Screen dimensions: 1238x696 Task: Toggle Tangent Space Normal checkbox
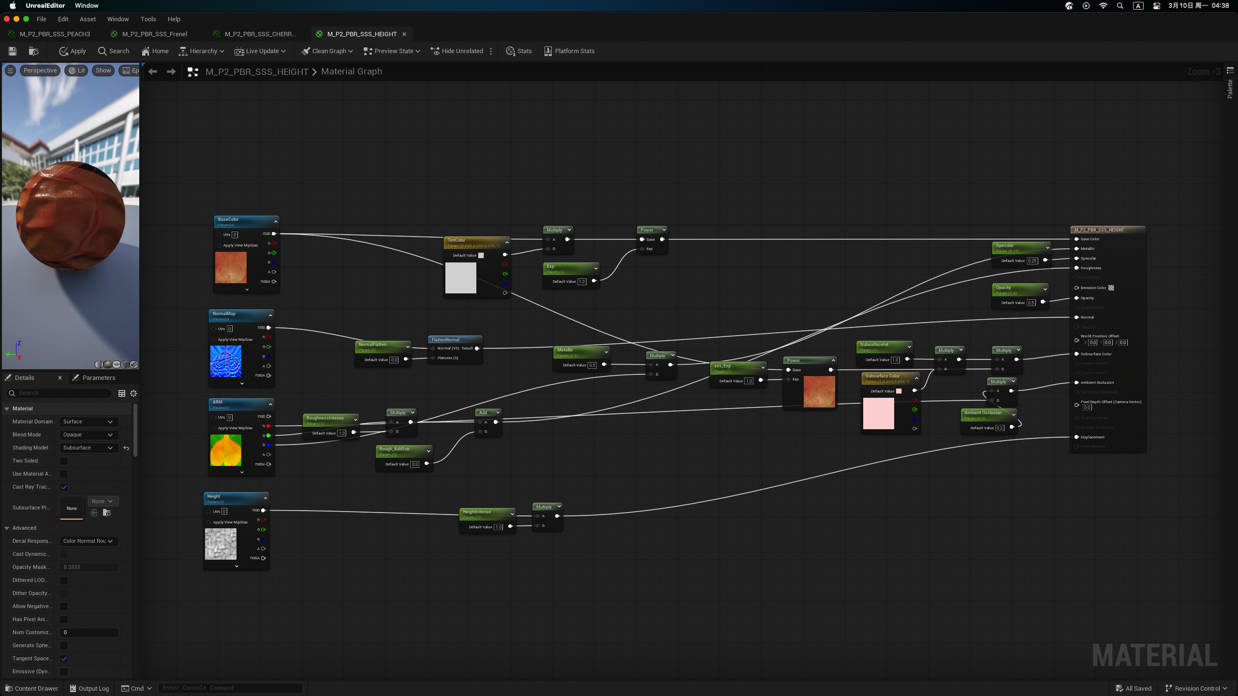point(64,659)
